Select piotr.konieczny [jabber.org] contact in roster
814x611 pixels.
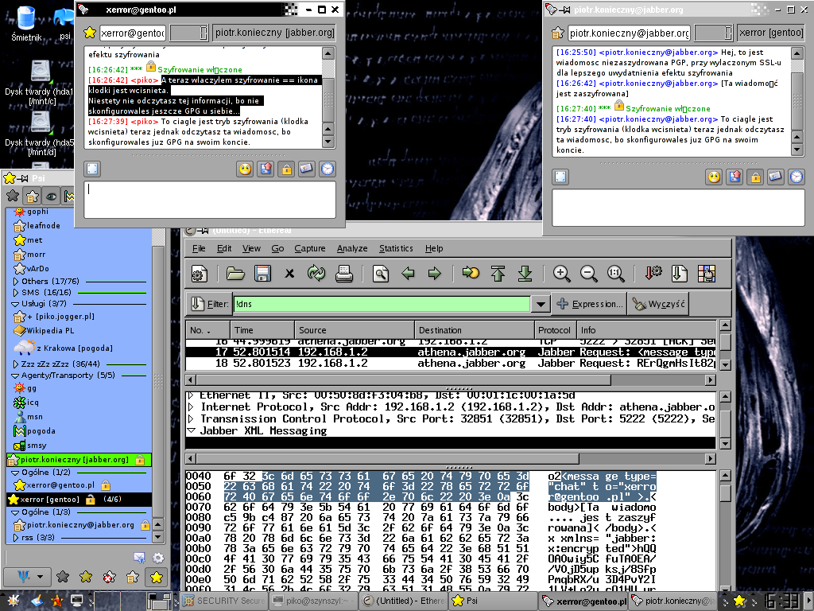click(79, 460)
